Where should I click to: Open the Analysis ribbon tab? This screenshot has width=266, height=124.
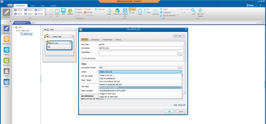coord(53,6)
